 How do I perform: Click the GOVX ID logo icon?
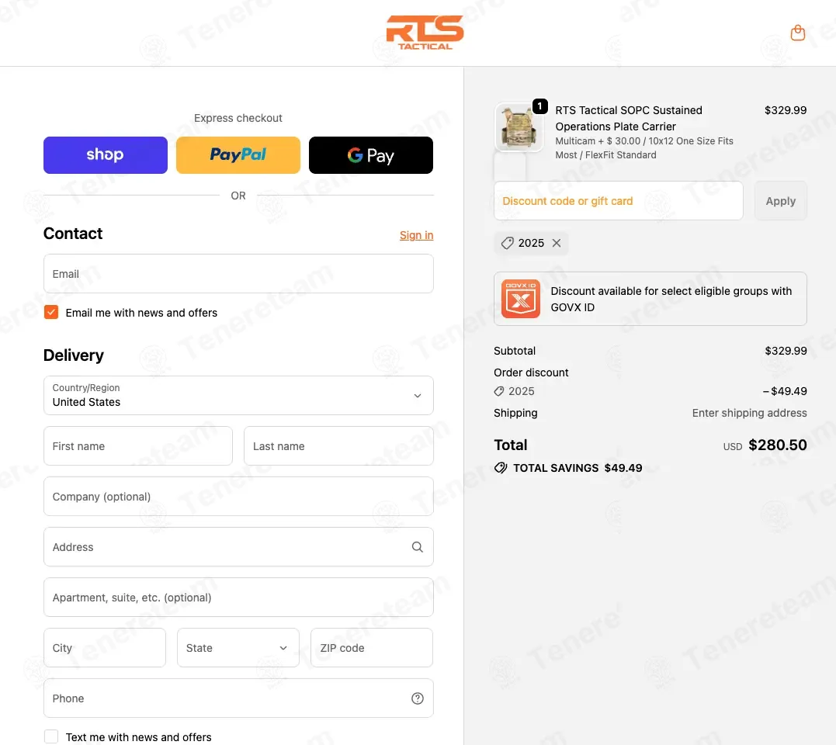520,299
